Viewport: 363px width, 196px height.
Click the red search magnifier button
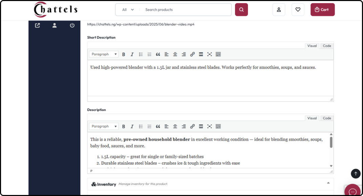241,10
